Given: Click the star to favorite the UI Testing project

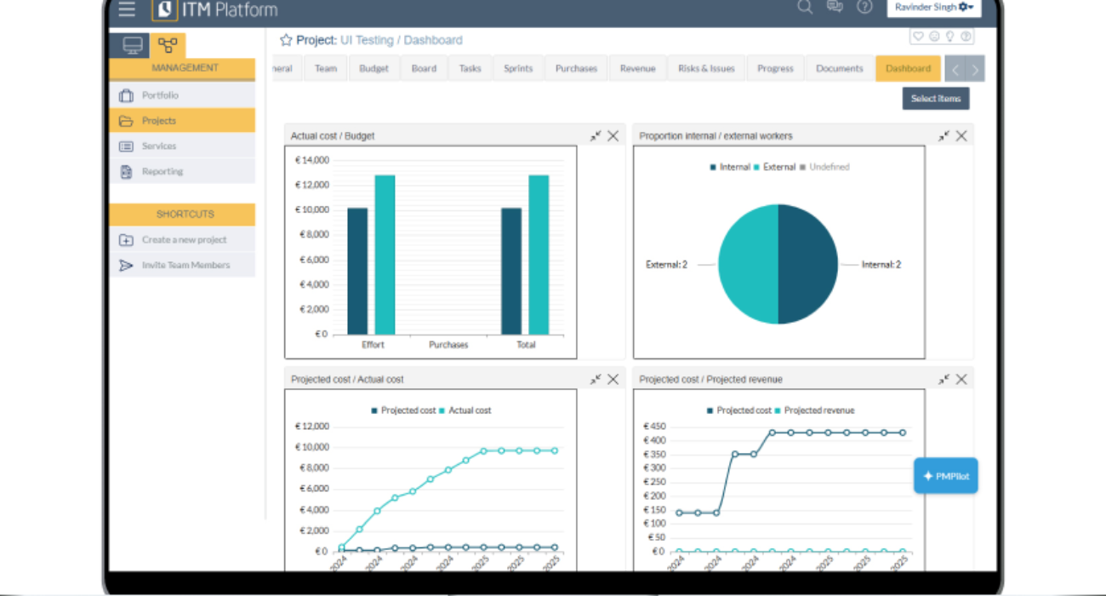Looking at the screenshot, I should pos(285,39).
